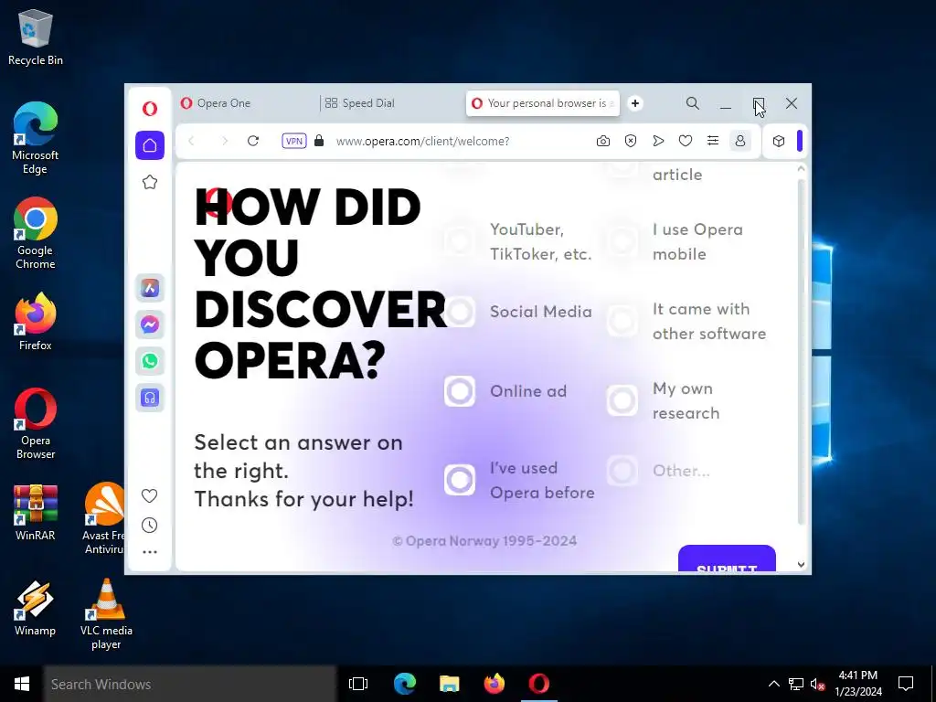Open the Winamp desktop shortcut
The image size is (936, 702).
click(36, 608)
